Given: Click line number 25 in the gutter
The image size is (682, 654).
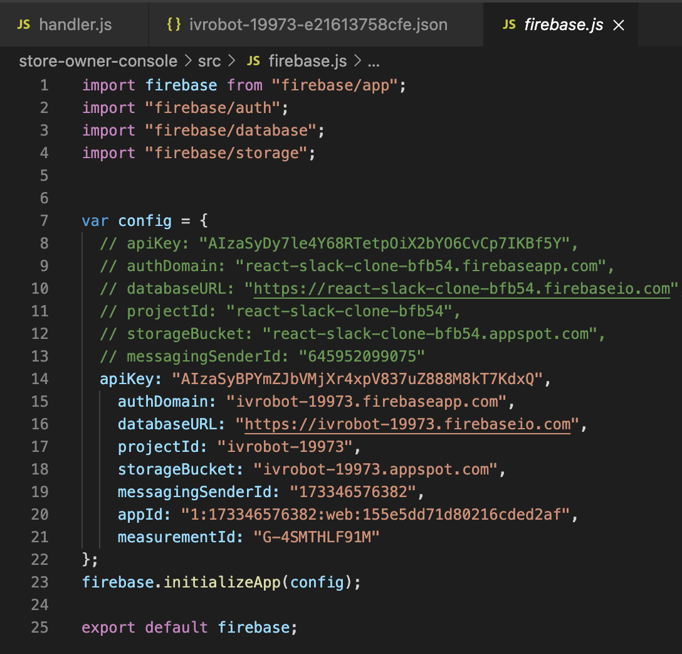Looking at the screenshot, I should point(39,628).
